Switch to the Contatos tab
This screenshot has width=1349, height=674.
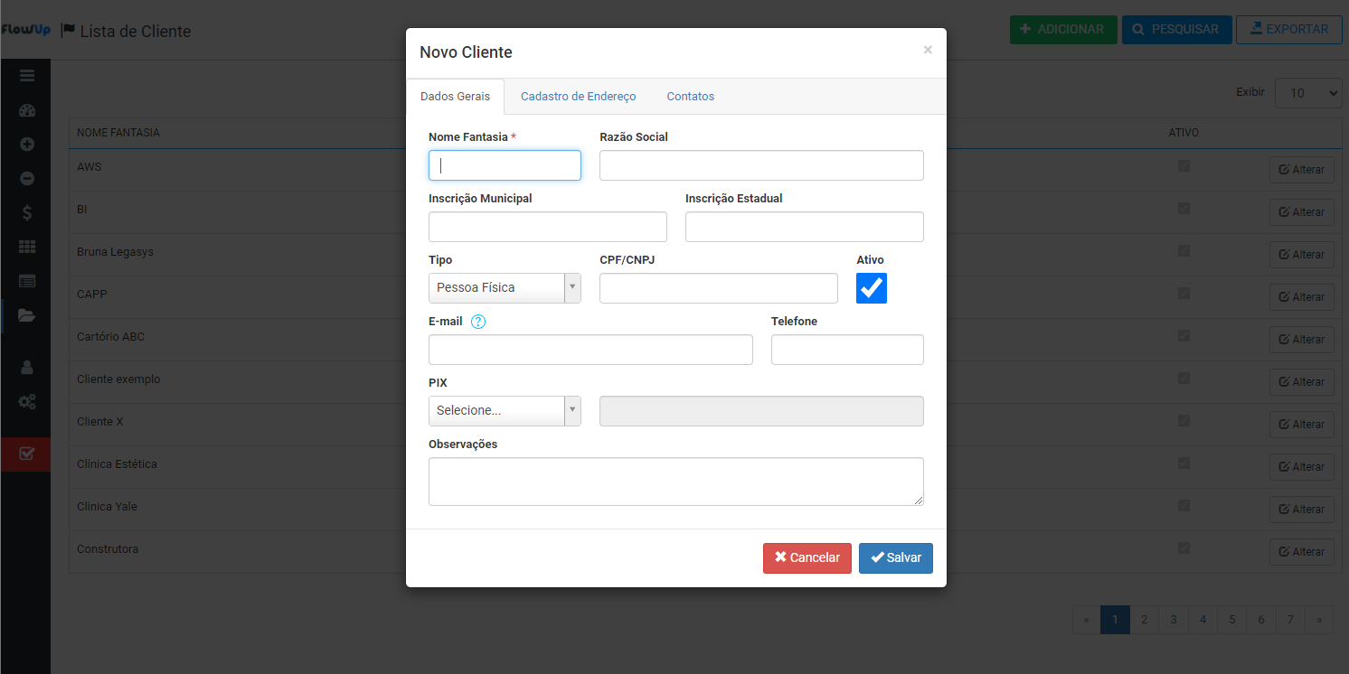(x=691, y=97)
